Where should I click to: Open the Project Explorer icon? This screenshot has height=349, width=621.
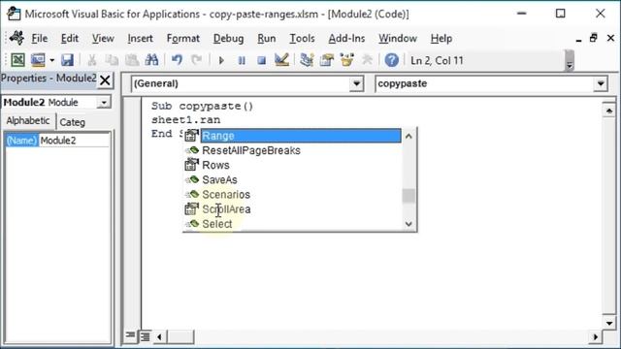pos(307,60)
